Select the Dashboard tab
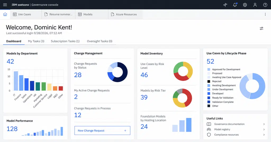The image size is (271, 142). pos(14,41)
